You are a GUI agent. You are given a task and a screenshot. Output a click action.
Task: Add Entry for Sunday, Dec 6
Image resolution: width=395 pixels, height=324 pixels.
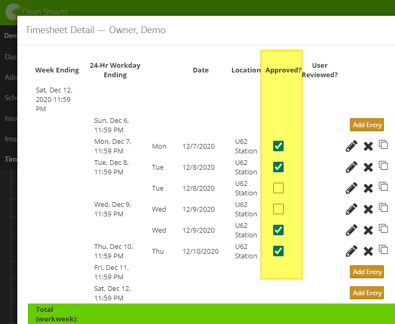click(x=367, y=124)
